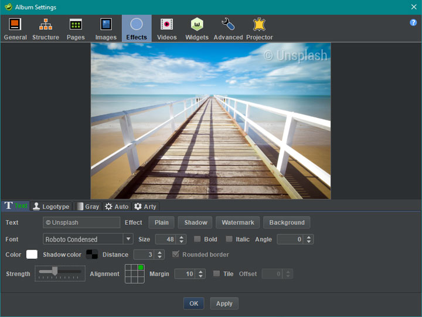Open the white text Color swatch

pos(32,254)
